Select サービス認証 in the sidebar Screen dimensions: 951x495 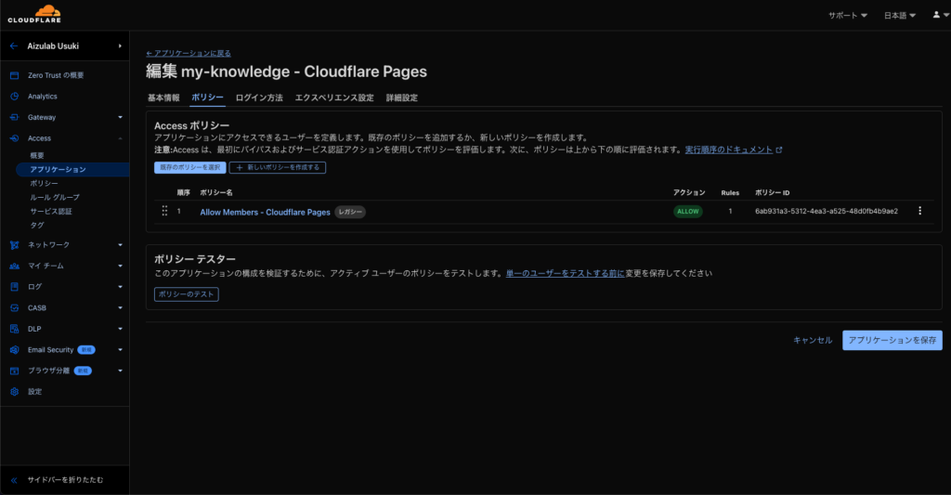tap(51, 212)
